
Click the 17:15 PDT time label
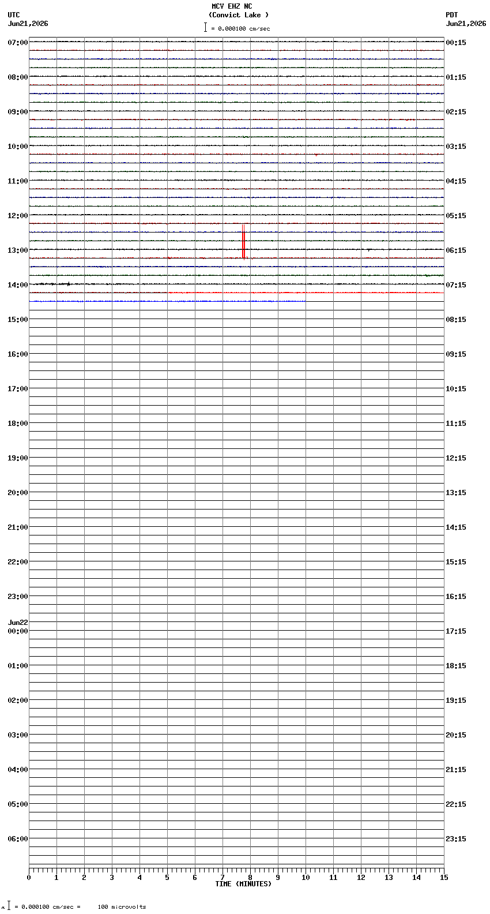(456, 631)
